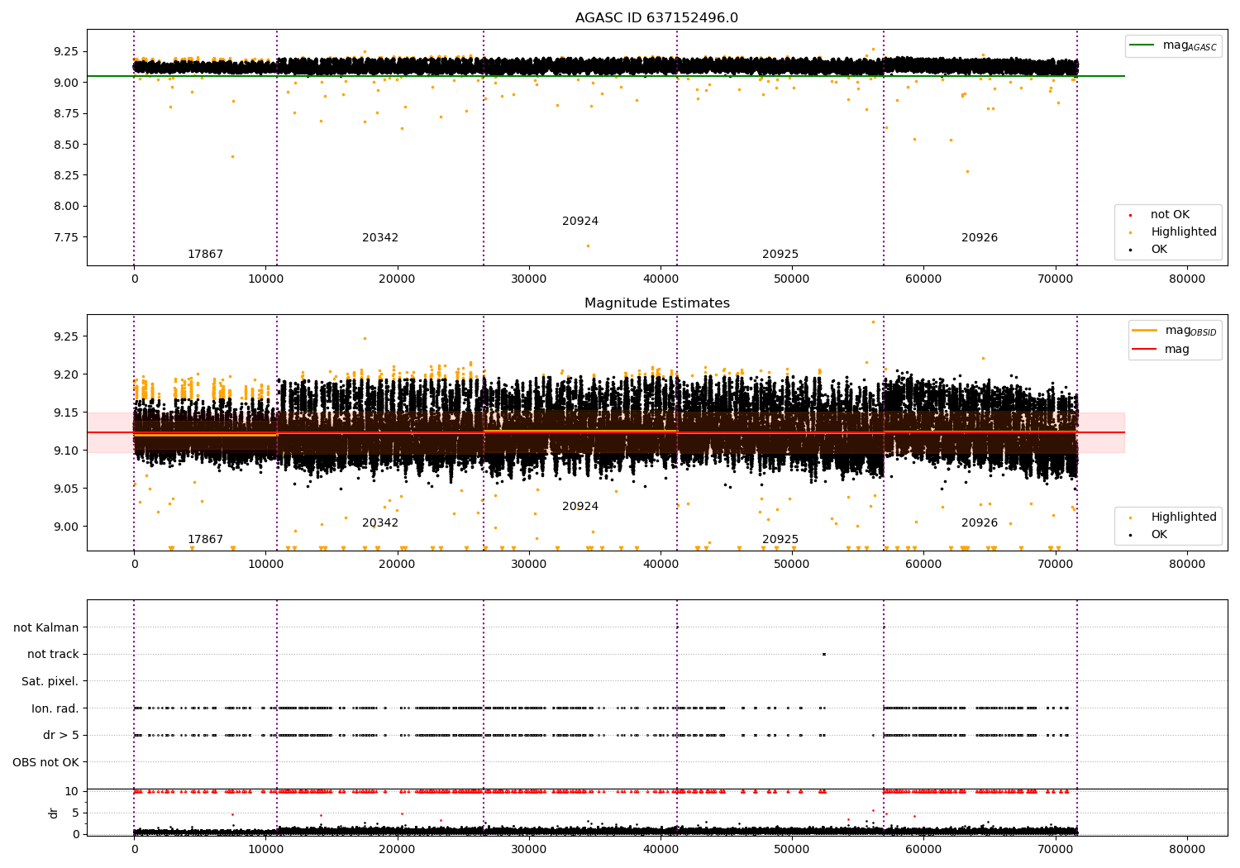Viewport: 1240px width, 868px height.
Task: Click the 'dr > 5' axis label
Action: pos(61,736)
